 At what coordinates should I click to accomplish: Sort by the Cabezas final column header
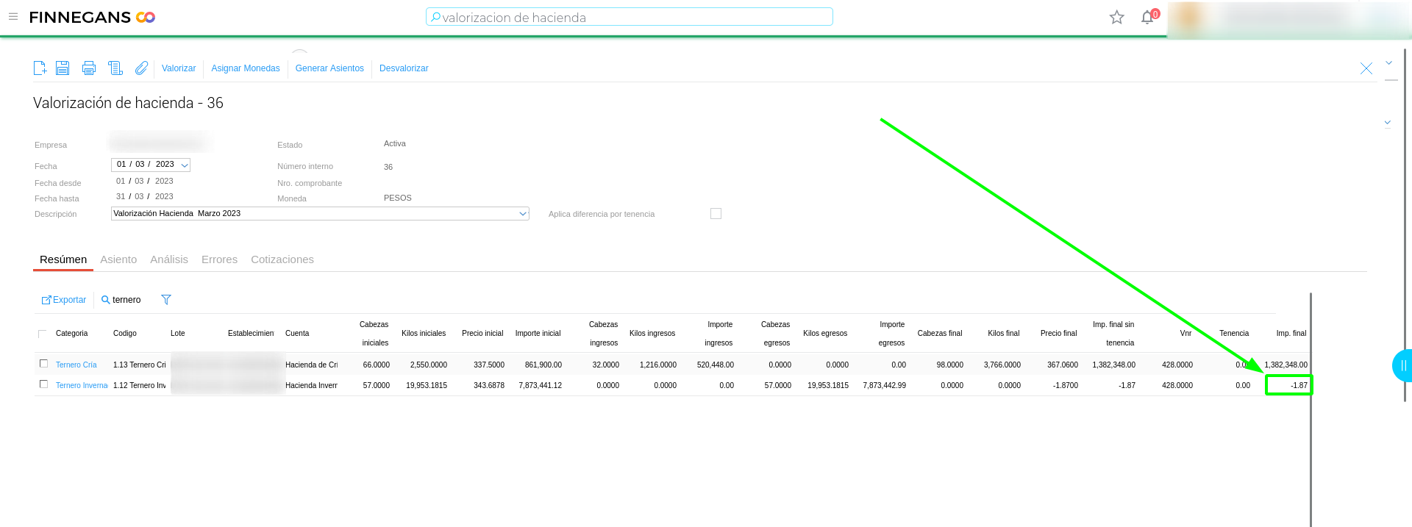click(940, 334)
